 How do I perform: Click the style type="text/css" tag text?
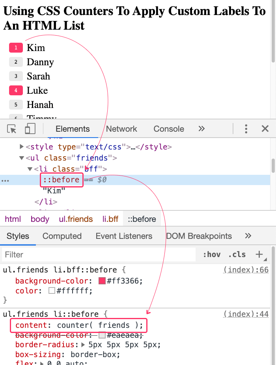(99, 147)
